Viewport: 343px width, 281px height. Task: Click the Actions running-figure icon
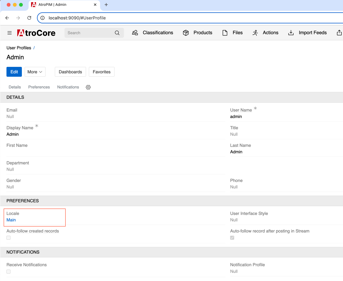(x=255, y=33)
